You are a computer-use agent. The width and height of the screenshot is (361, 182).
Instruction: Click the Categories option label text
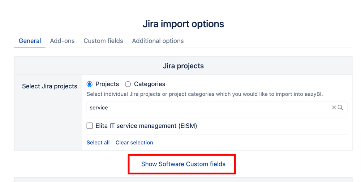[150, 84]
